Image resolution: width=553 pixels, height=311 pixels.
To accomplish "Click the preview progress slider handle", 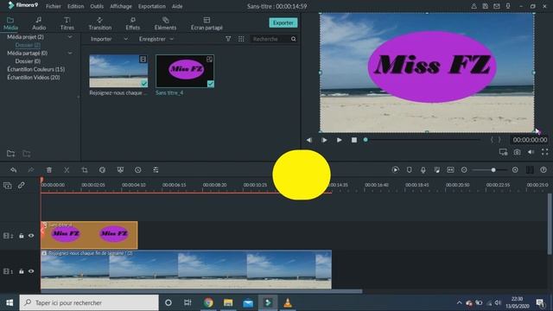I will point(365,140).
